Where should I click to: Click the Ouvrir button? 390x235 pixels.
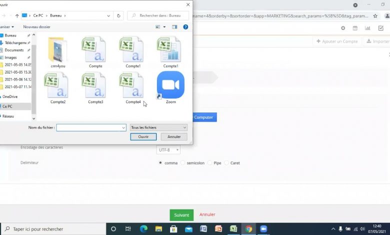pos(143,136)
